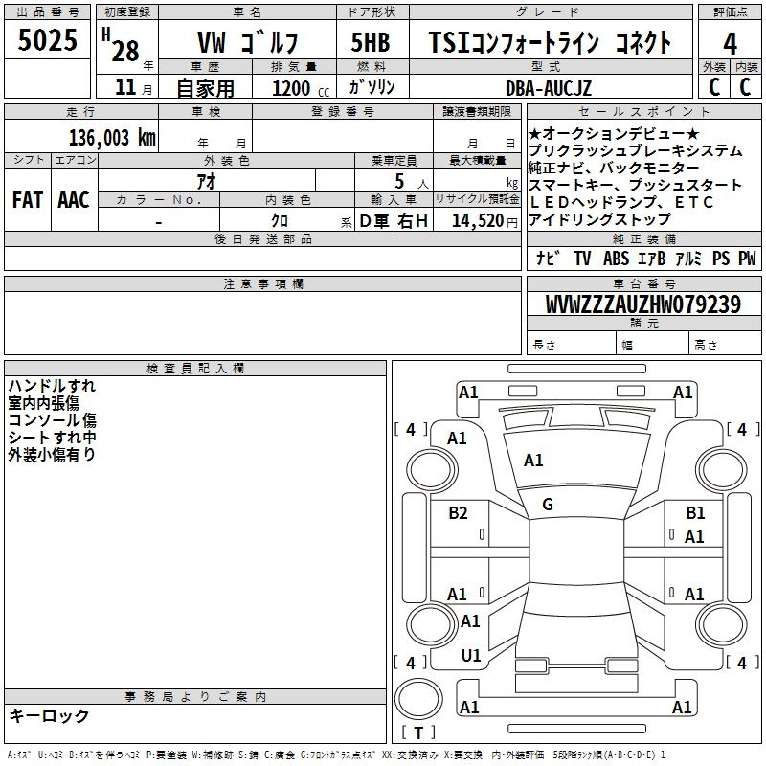Select the 5HB door shape field
Image resolution: width=766 pixels, height=766 pixels.
371,43
